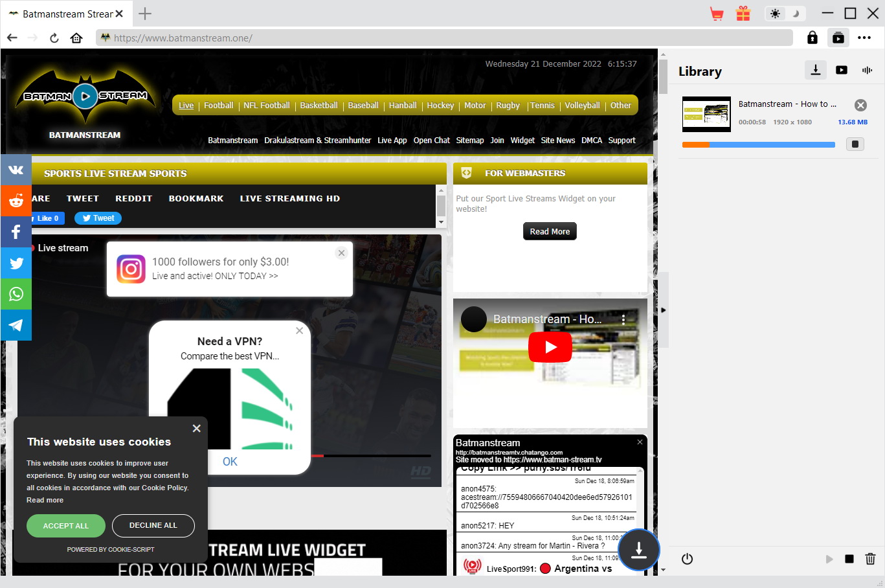Toggle dark mode with the moon icon
Viewport: 885px width, 588px height.
coord(795,13)
